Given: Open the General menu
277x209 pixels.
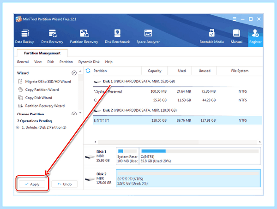Looking at the screenshot, I should click(23, 62).
